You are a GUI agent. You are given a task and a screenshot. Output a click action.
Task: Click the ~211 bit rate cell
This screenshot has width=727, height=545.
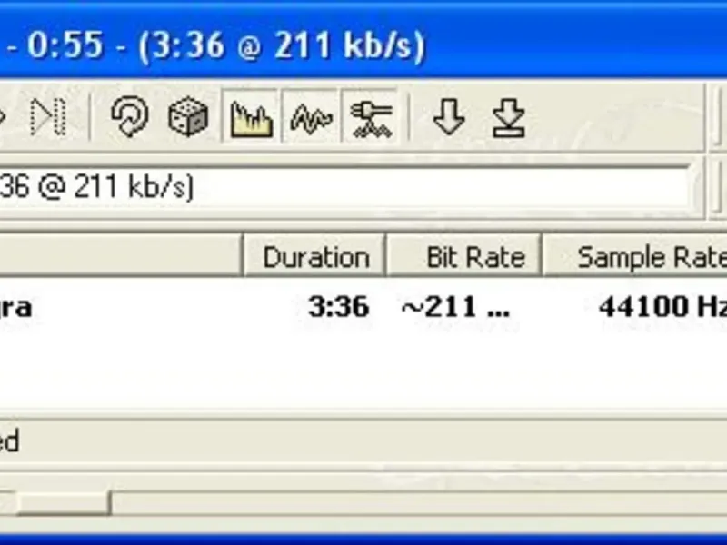[456, 307]
